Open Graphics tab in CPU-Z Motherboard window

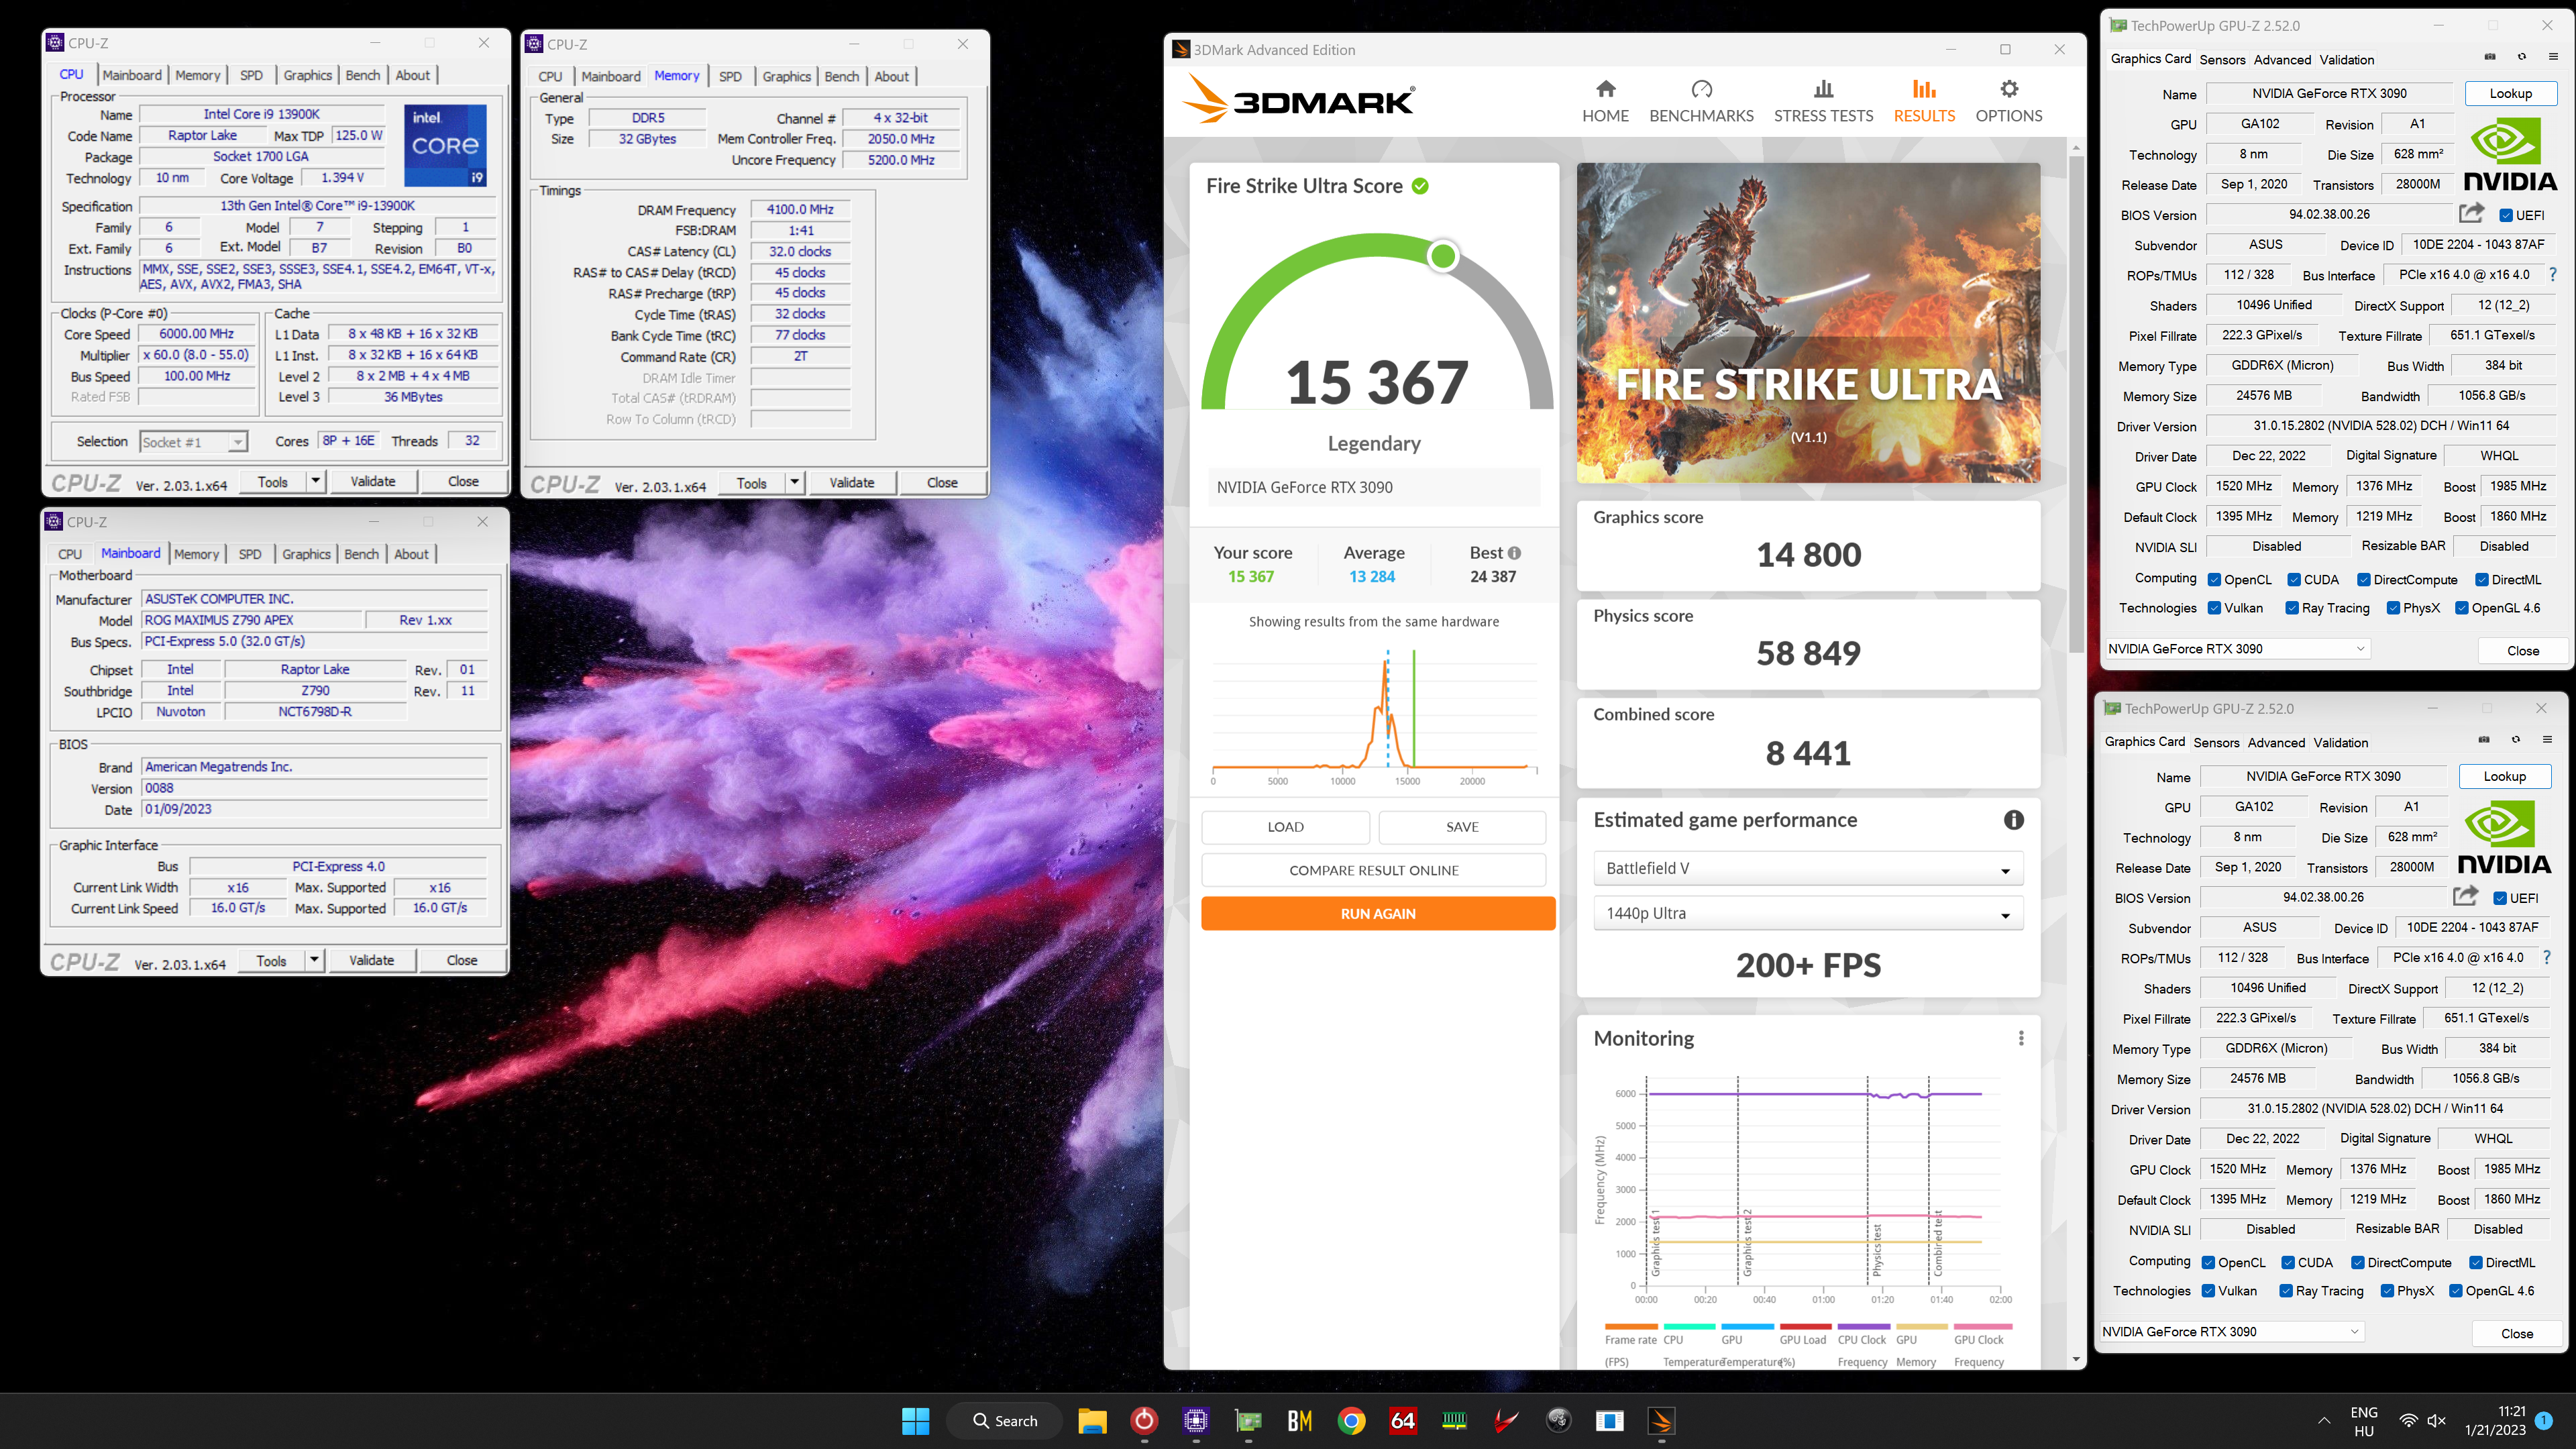tap(306, 554)
